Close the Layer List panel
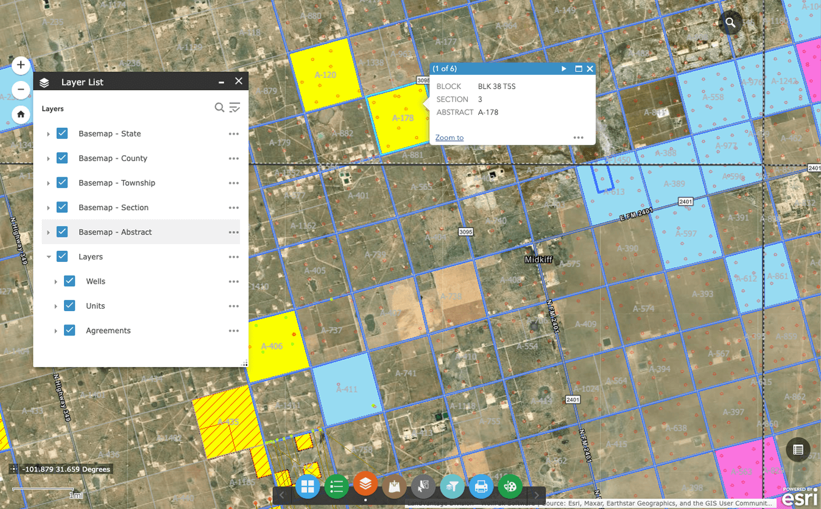Image resolution: width=821 pixels, height=509 pixels. pos(239,81)
